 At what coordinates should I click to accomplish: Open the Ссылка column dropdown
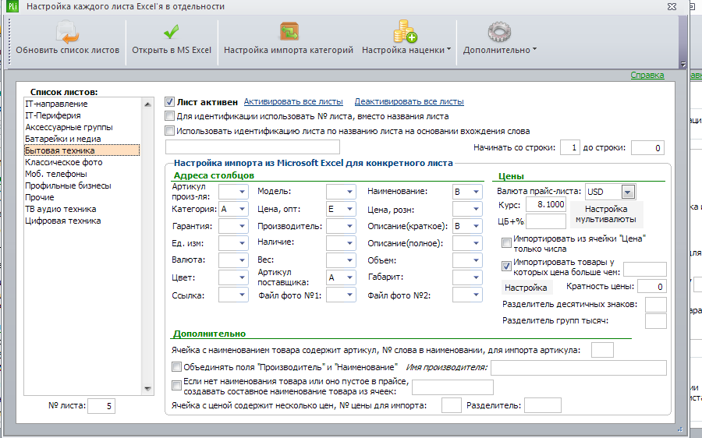click(242, 295)
